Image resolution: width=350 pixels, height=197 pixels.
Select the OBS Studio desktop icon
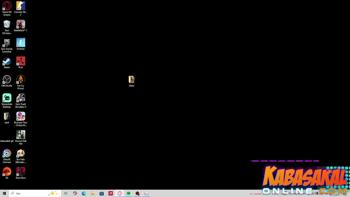click(x=7, y=81)
